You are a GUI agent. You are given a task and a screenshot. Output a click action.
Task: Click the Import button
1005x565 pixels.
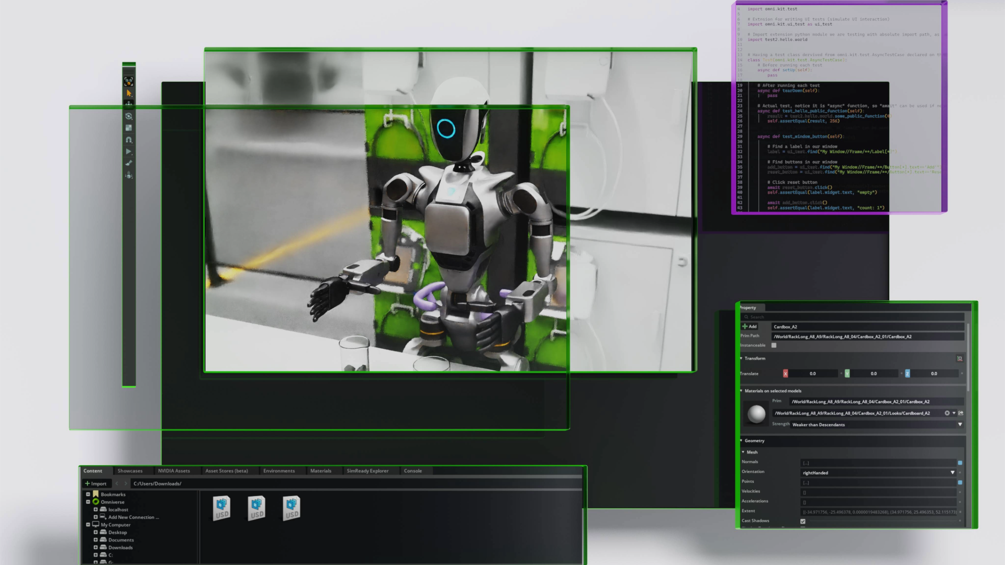click(96, 483)
